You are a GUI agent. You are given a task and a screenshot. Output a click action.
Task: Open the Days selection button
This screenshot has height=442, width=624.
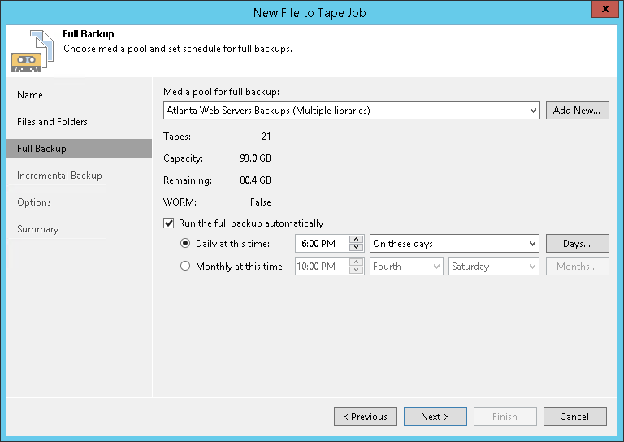pos(576,244)
